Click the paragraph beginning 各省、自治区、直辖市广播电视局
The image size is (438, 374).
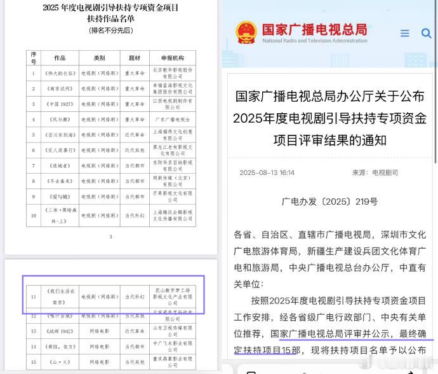click(329, 260)
